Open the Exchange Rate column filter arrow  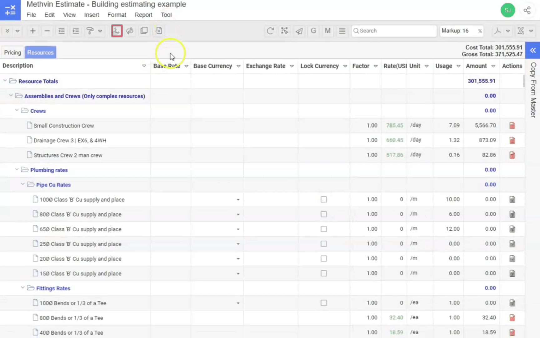tap(292, 66)
